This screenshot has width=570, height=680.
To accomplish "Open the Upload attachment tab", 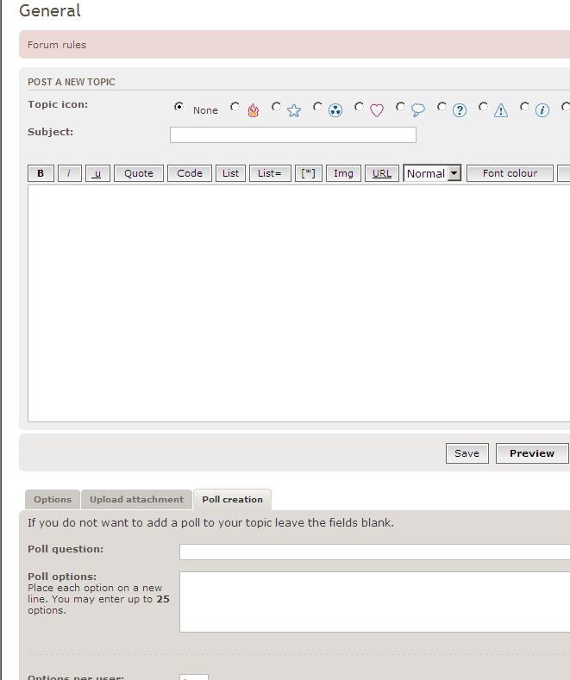I will point(136,500).
